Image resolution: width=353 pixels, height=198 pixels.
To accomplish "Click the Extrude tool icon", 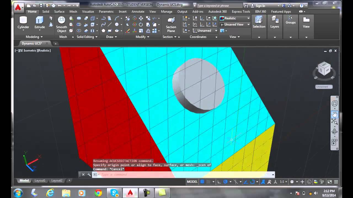I will tap(39, 20).
